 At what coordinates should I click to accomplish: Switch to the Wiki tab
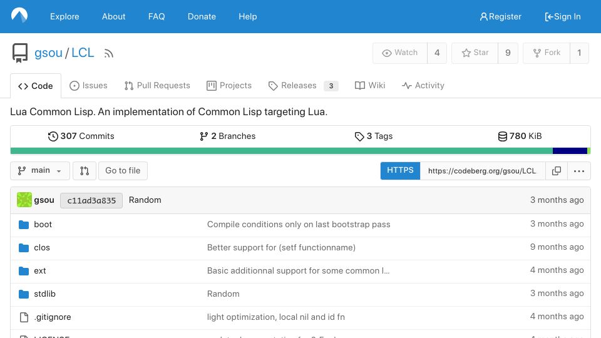pos(370,86)
